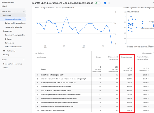Add a comparison with the plus circle icon
The image size is (154, 113).
pos(108,3)
